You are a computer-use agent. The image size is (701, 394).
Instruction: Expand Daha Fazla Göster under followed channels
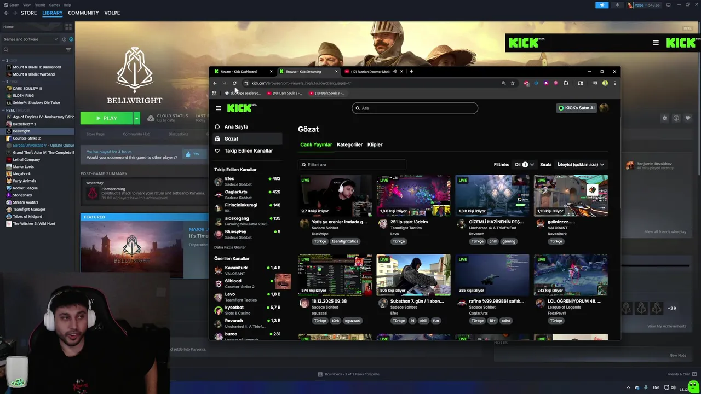point(230,247)
